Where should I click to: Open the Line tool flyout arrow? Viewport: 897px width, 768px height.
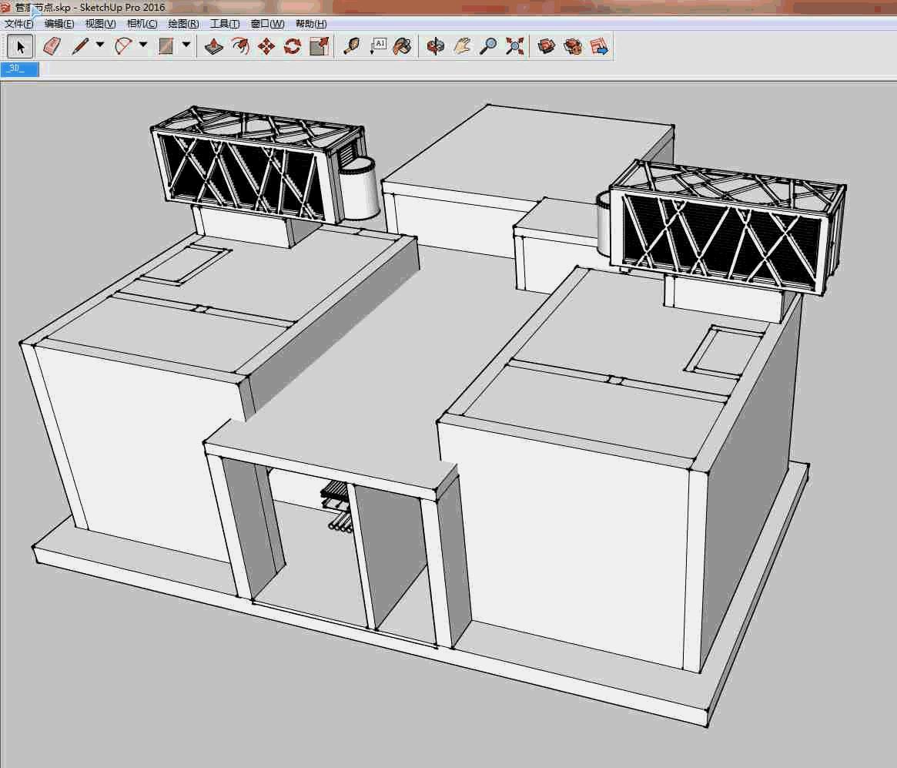coord(101,46)
